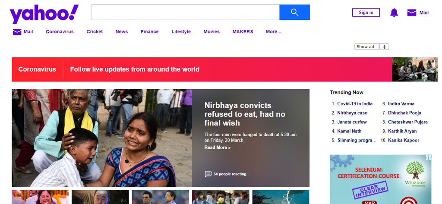Screen dimensions: 442x204
Task: Go to the News section
Action: (x=122, y=32)
